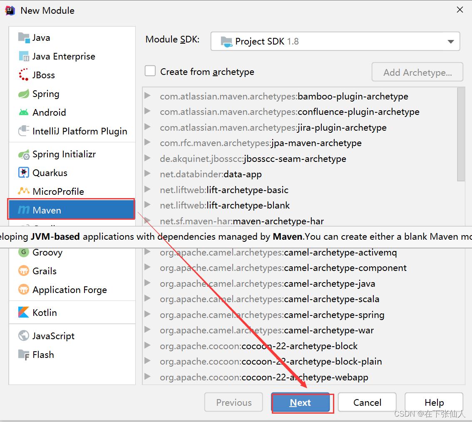Image resolution: width=472 pixels, height=422 pixels.
Task: Select Groovy module type
Action: pyautogui.click(x=72, y=252)
